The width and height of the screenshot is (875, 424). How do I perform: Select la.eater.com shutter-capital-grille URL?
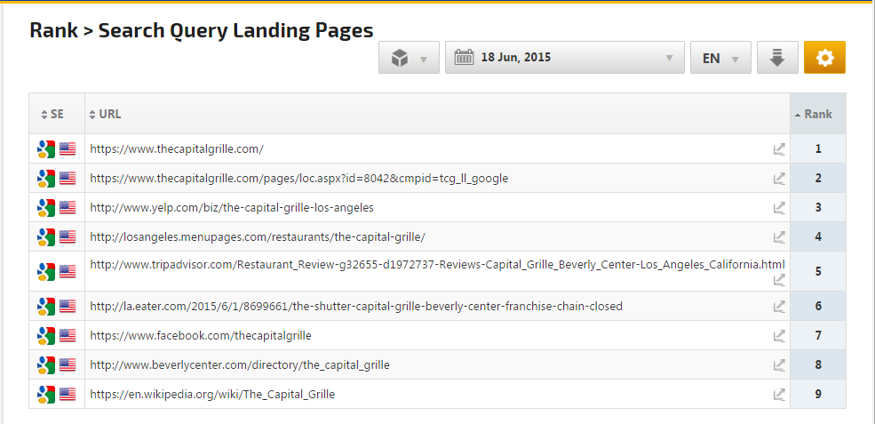click(356, 306)
